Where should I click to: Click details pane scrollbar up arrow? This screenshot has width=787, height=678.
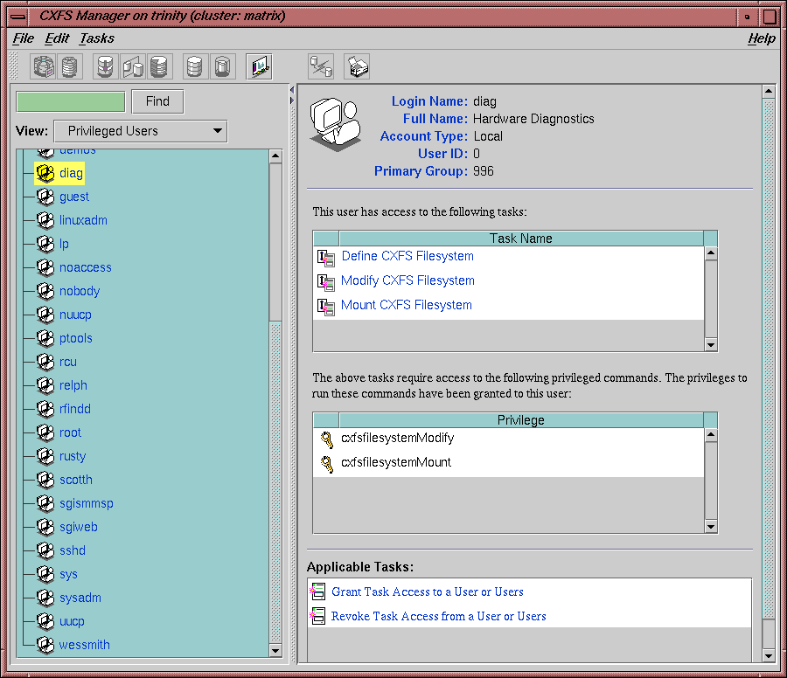point(769,91)
